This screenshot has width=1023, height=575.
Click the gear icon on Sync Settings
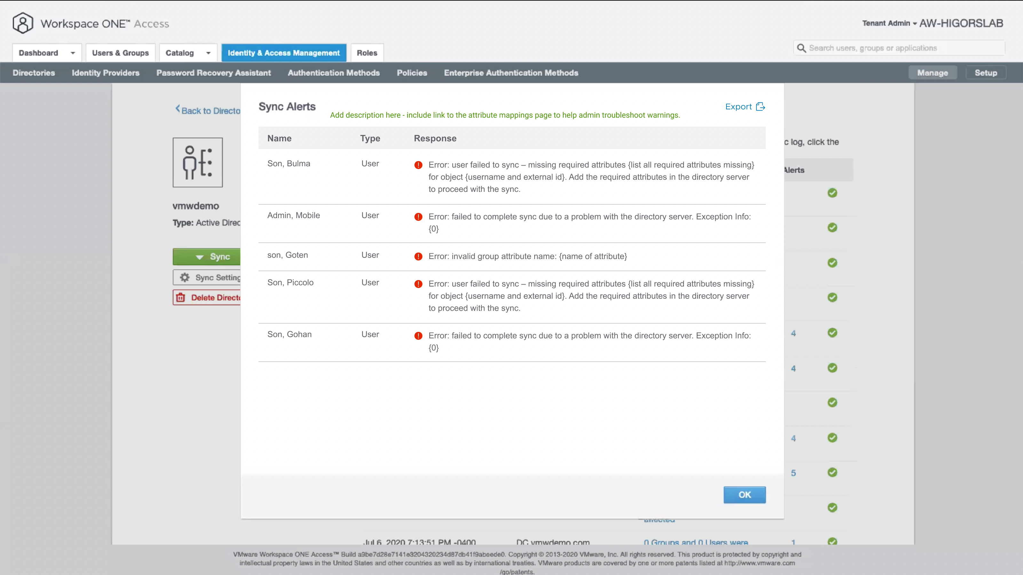click(184, 278)
